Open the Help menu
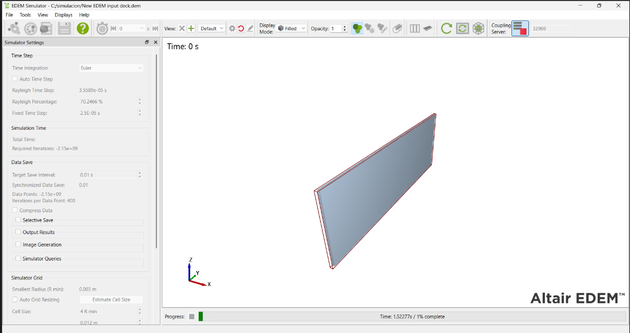 pos(84,15)
